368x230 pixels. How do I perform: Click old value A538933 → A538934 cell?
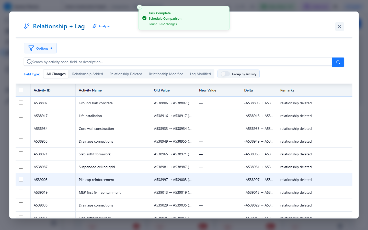pos(173,129)
